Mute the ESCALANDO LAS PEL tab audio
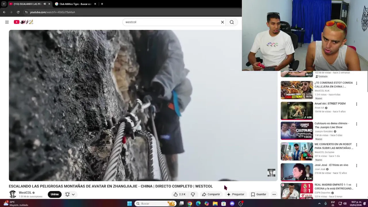 pyautogui.click(x=45, y=4)
